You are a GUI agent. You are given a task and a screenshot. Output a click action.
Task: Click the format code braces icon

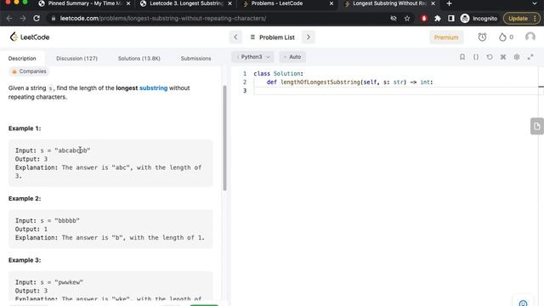point(476,57)
